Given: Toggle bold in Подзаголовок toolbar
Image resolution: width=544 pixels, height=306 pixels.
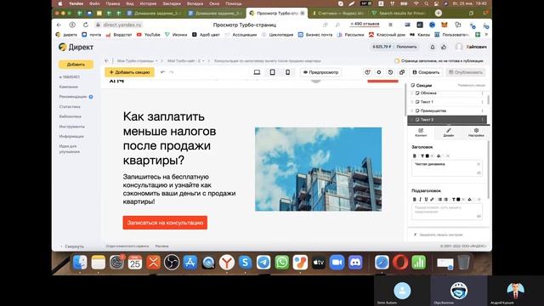Looking at the screenshot, I should (414, 199).
